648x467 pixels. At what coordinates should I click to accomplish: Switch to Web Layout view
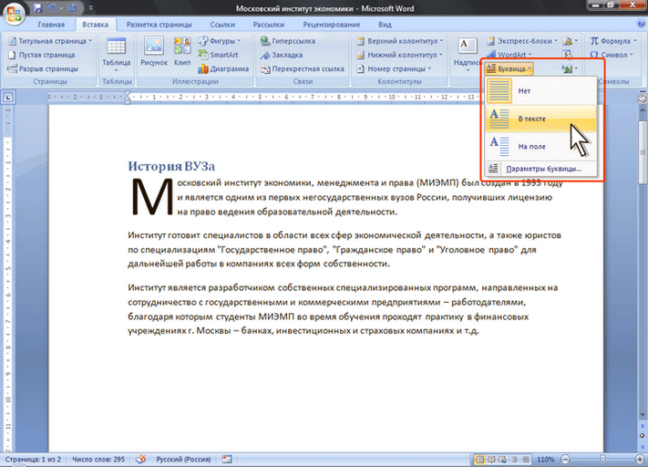tap(502, 459)
